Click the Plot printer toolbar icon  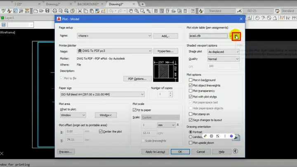click(55, 11)
